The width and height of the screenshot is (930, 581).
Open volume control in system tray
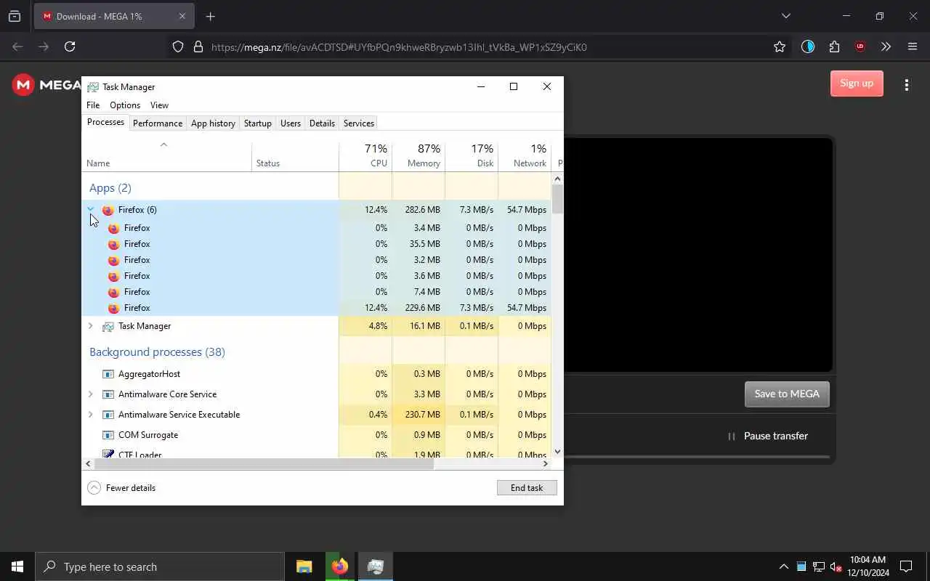[836, 566]
